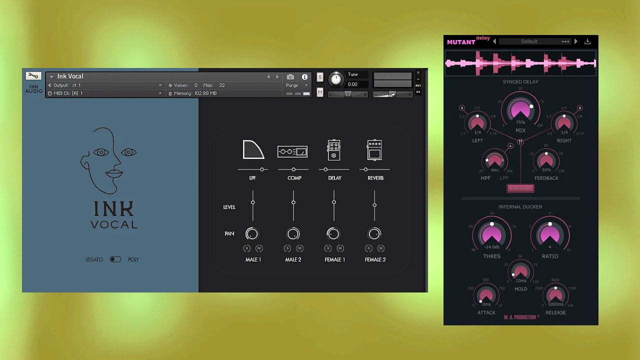Adjust the LPF amount slider
This screenshot has height=360, width=640.
point(252,169)
